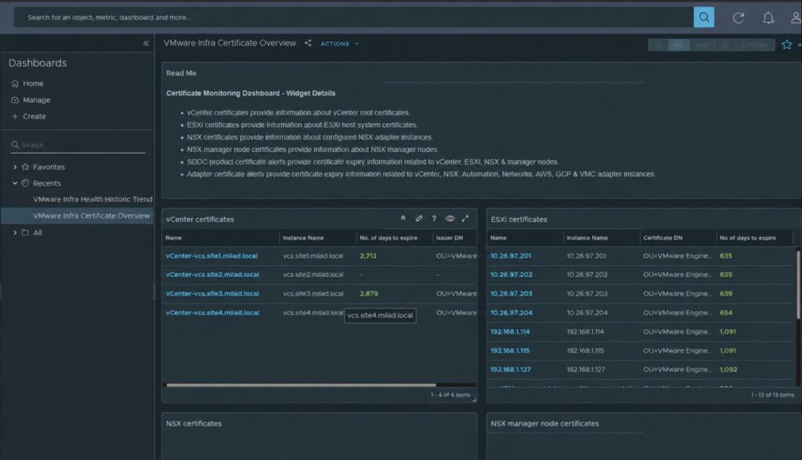The height and width of the screenshot is (460, 802).
Task: Click the Recents clock icon in sidebar
Action: point(25,183)
